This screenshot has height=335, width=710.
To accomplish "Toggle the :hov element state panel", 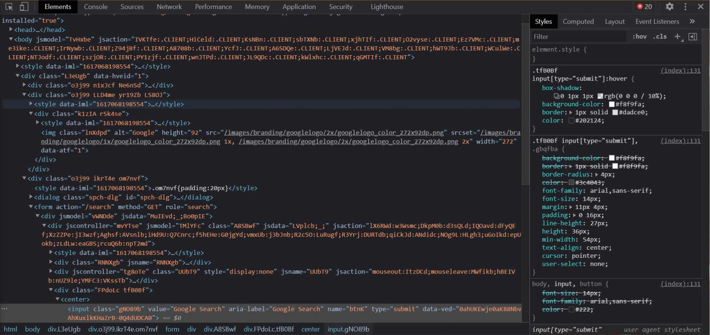I will point(639,36).
